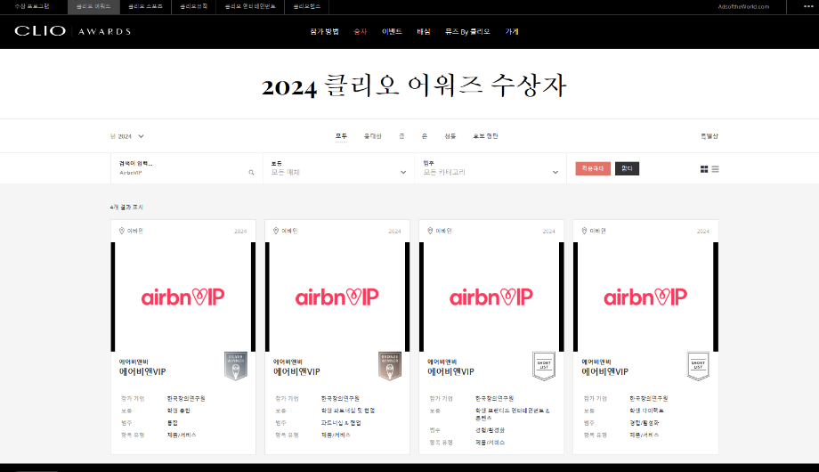
Task: Click the AirbnVIP keyword search field
Action: 178,172
